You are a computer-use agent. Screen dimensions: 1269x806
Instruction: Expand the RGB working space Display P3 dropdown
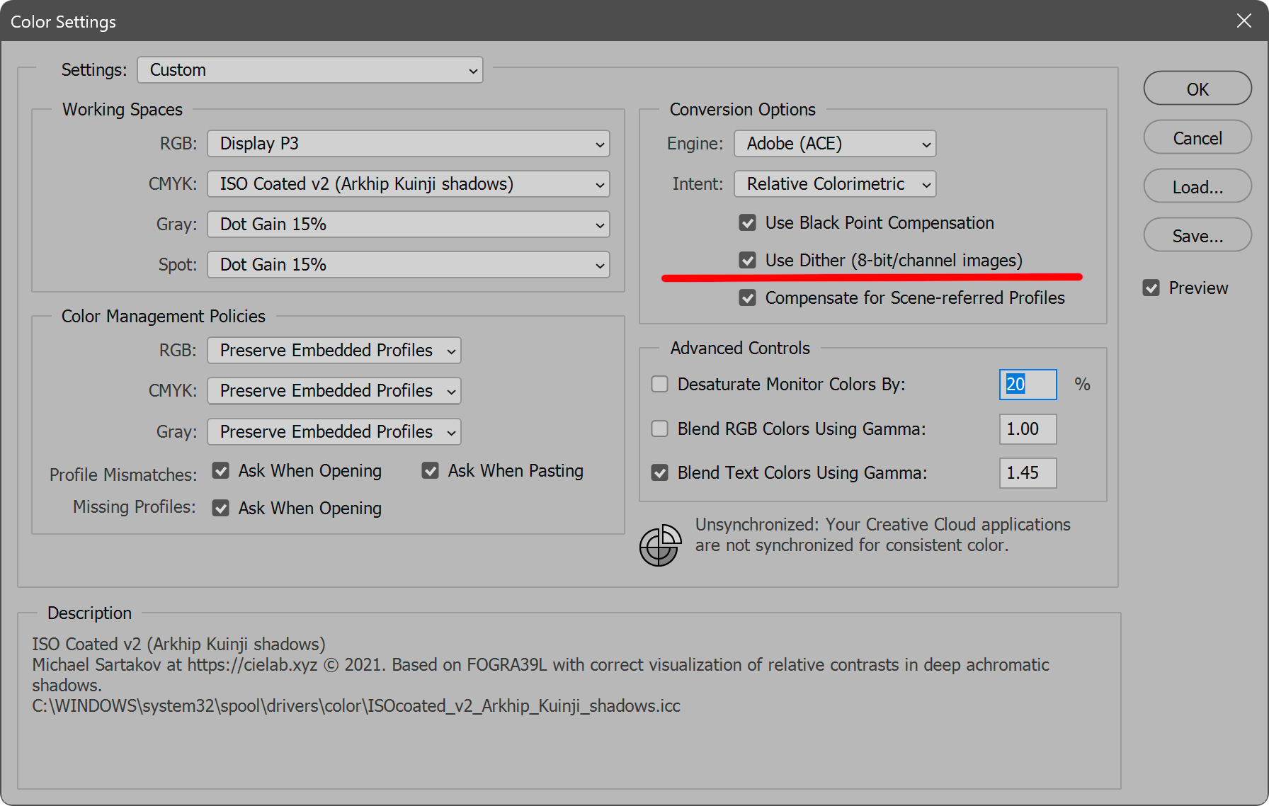pyautogui.click(x=408, y=144)
